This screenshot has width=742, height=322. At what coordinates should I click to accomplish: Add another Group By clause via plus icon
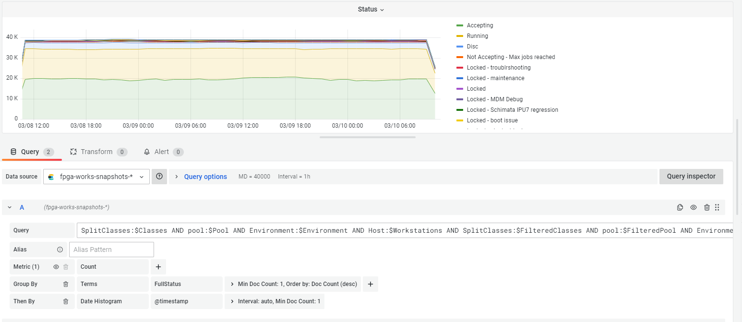370,284
